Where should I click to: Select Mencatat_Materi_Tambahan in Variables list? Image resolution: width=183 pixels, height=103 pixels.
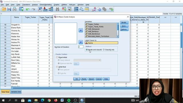tap(98, 36)
